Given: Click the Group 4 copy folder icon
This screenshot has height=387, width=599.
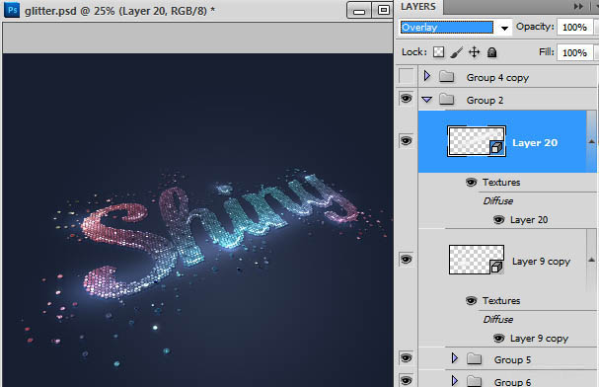Looking at the screenshot, I should 446,77.
